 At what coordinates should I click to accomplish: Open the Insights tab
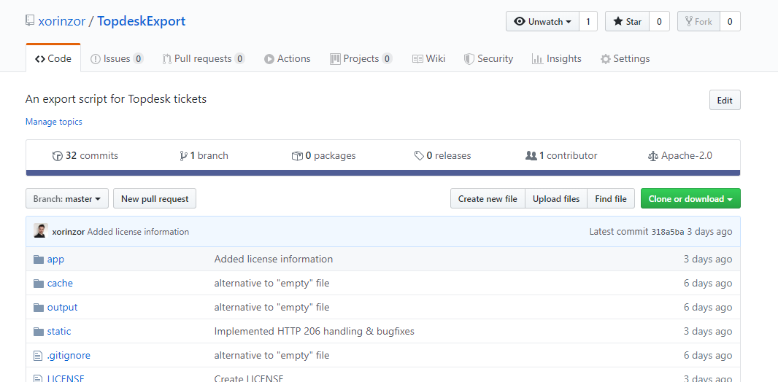[556, 58]
